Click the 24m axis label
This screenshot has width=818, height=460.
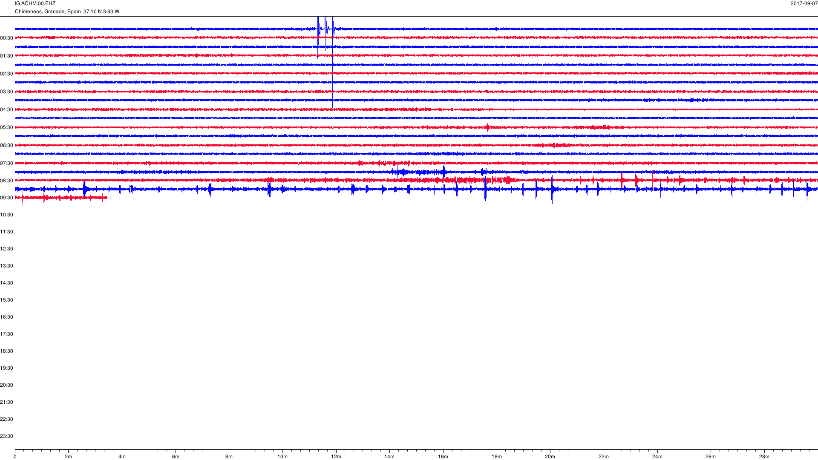pos(657,457)
